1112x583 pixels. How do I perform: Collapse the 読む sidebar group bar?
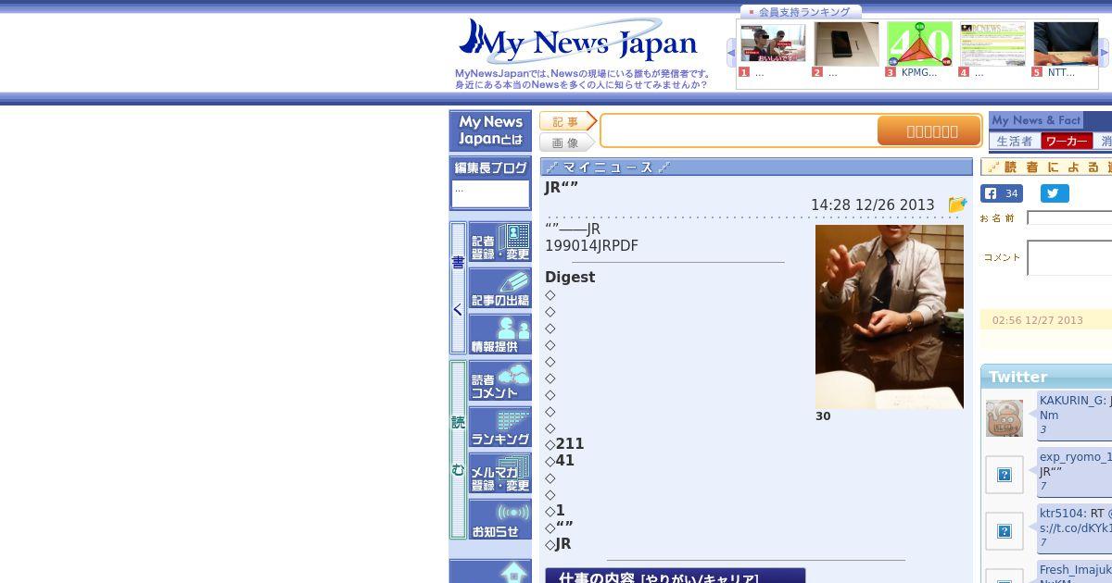[x=458, y=449]
